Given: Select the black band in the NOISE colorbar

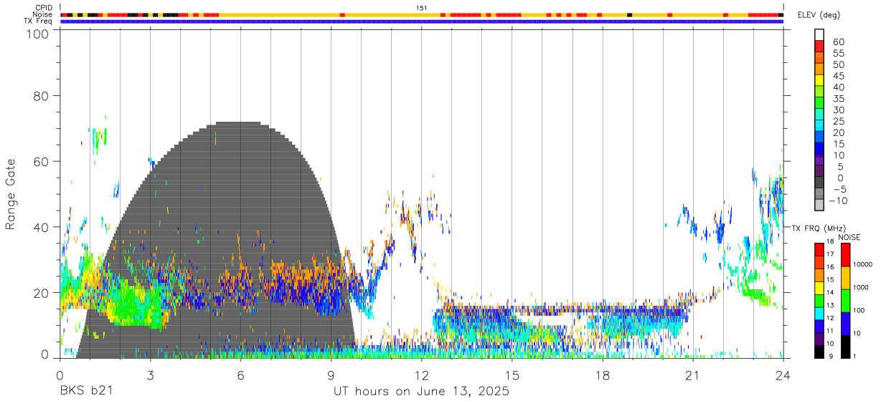Looking at the screenshot, I should point(845,347).
